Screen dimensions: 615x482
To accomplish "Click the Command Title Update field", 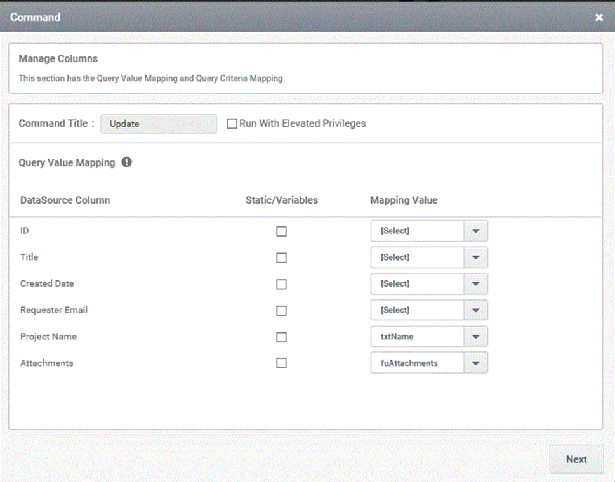I will (159, 124).
